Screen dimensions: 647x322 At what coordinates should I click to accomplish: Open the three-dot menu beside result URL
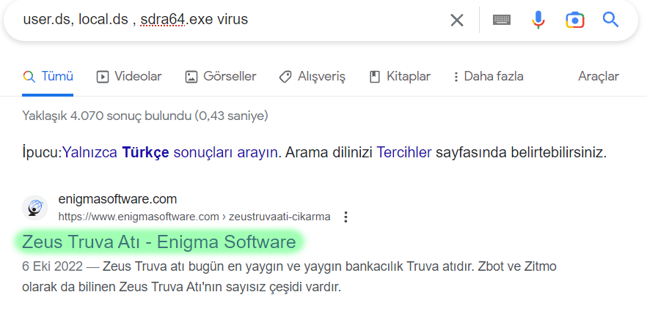(x=346, y=217)
